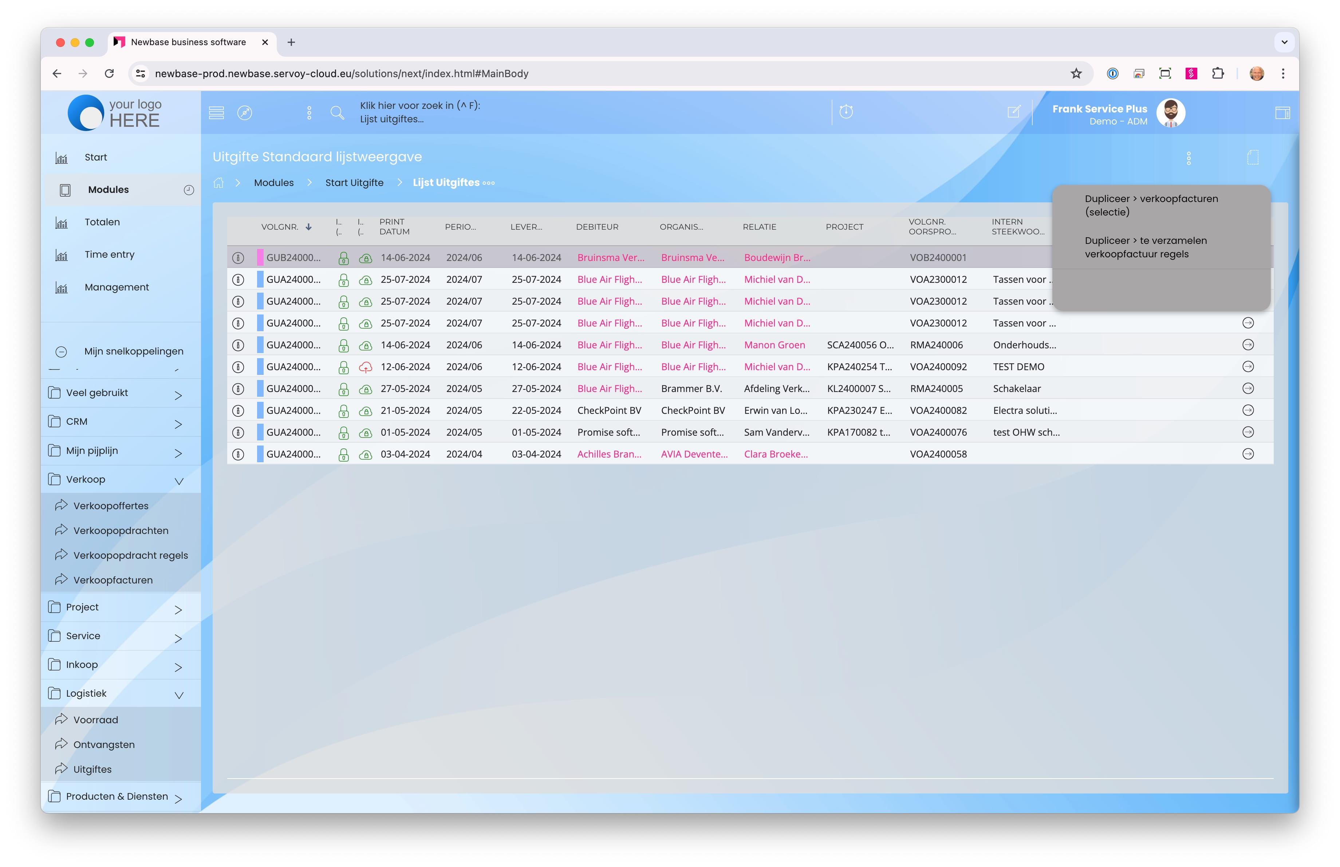Image resolution: width=1340 pixels, height=867 pixels.
Task: Click the hamburger list menu icon in top bar
Action: point(216,112)
